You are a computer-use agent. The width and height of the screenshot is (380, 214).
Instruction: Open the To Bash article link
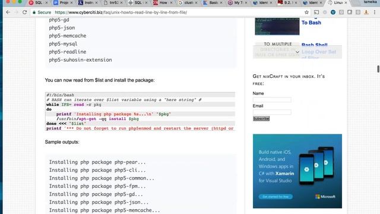point(311,23)
